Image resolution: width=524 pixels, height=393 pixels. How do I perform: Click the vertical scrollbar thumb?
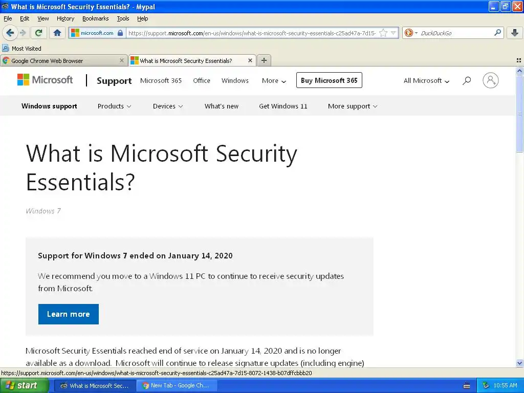pos(519,114)
